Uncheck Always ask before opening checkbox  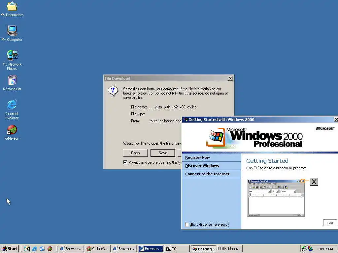tap(125, 162)
